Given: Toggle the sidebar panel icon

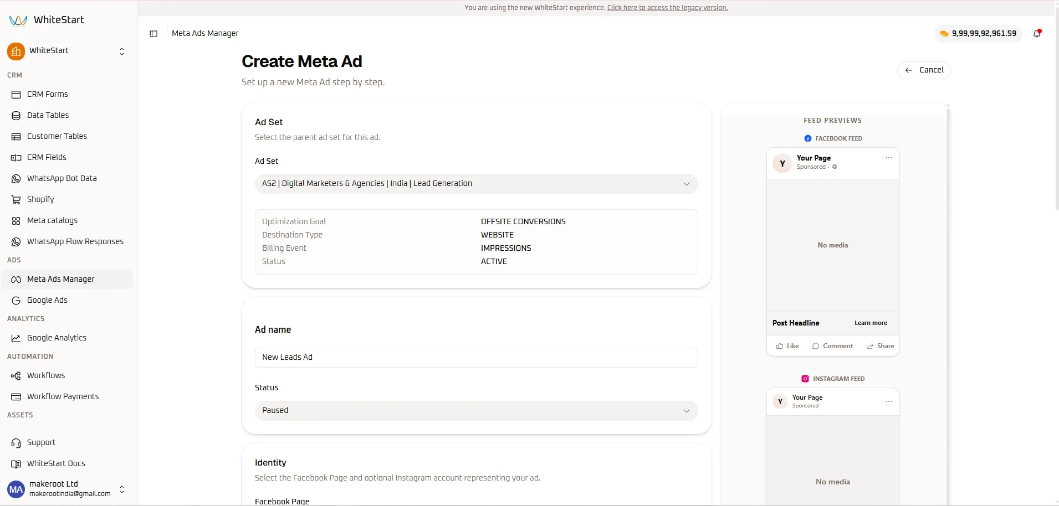Looking at the screenshot, I should click(154, 34).
